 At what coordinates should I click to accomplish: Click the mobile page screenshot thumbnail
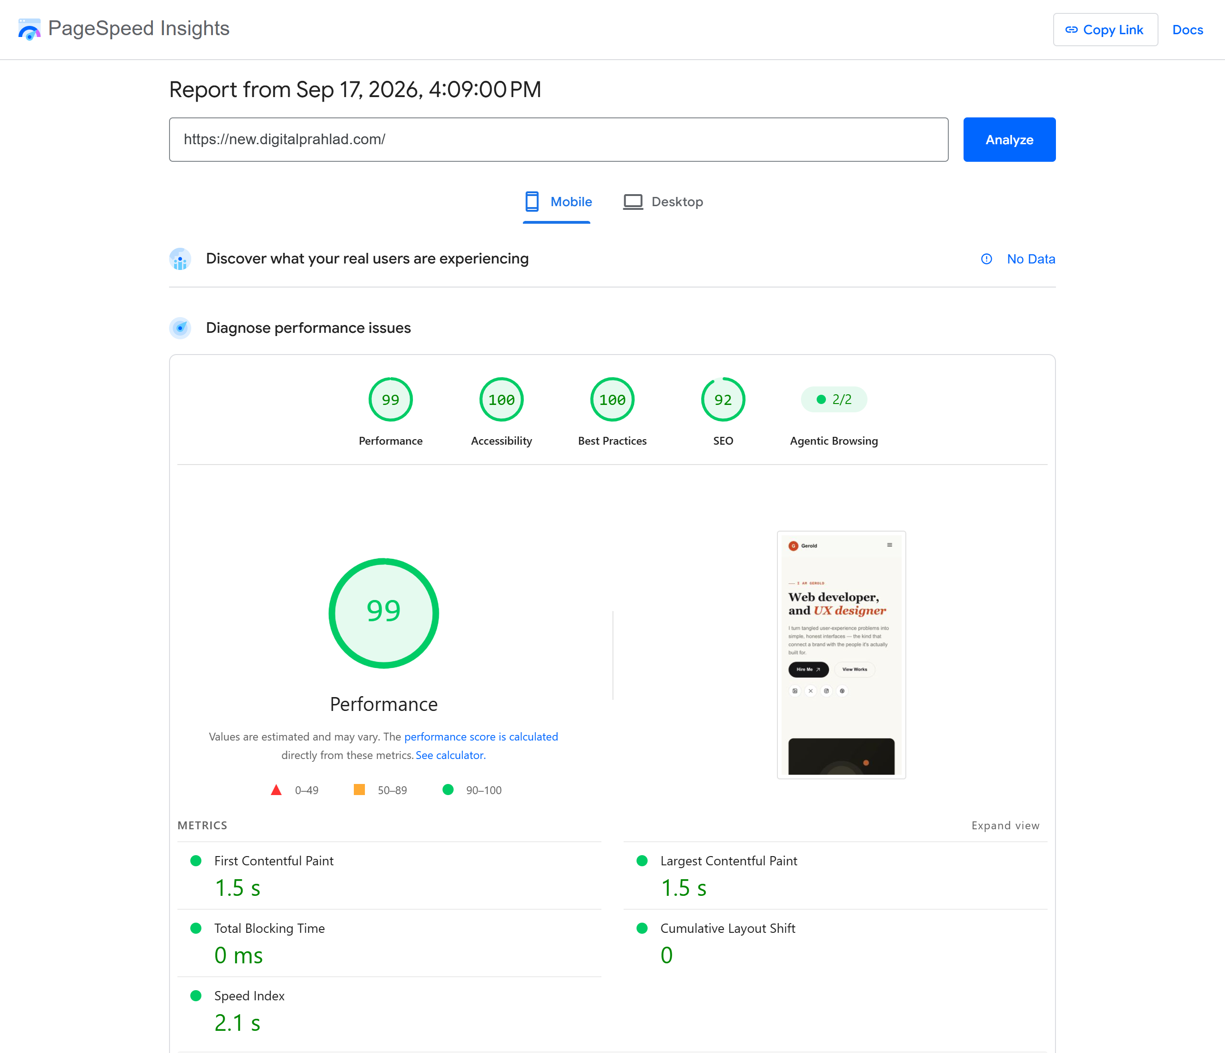[841, 655]
